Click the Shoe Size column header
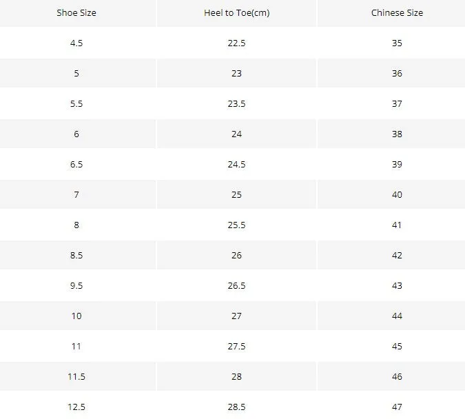Screen dimensions: 465x419 point(76,13)
